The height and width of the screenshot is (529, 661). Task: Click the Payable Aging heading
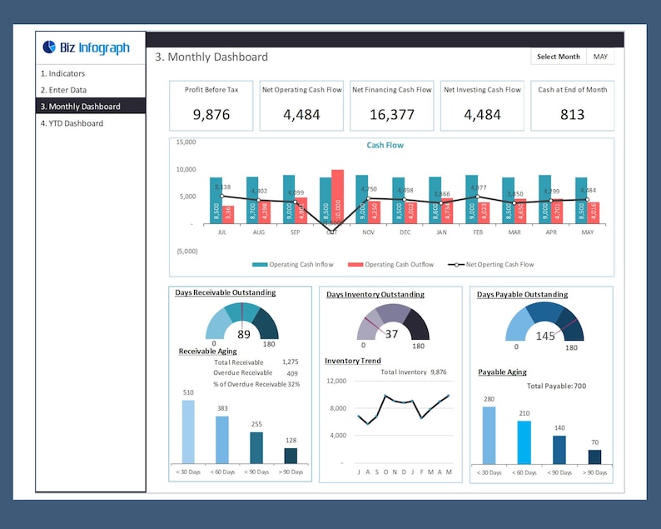tap(502, 372)
